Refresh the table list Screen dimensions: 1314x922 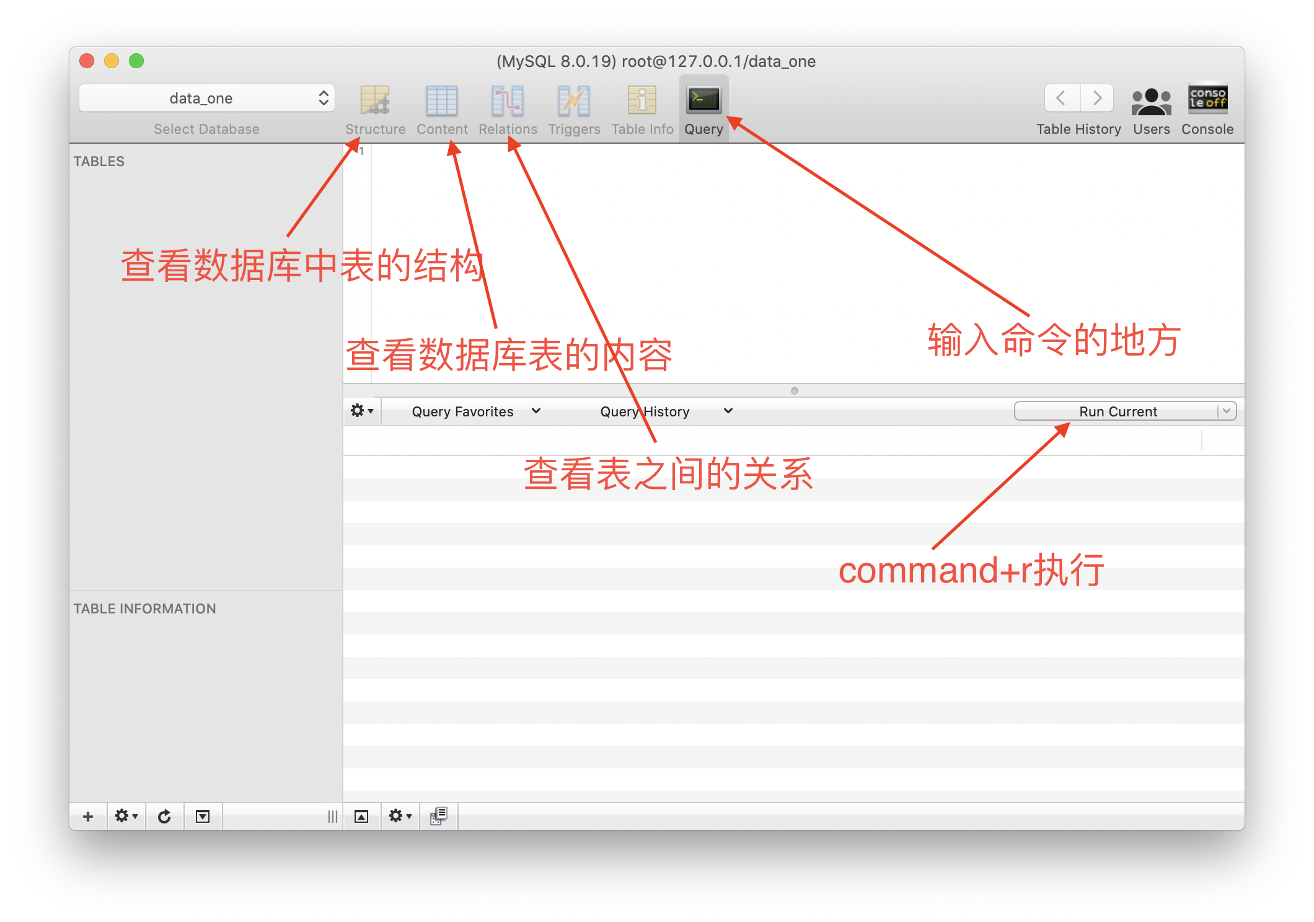(x=164, y=817)
